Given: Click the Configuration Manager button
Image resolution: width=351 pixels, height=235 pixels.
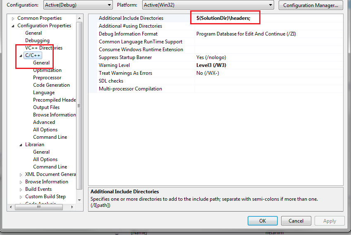Looking at the screenshot, I should tap(310, 5).
